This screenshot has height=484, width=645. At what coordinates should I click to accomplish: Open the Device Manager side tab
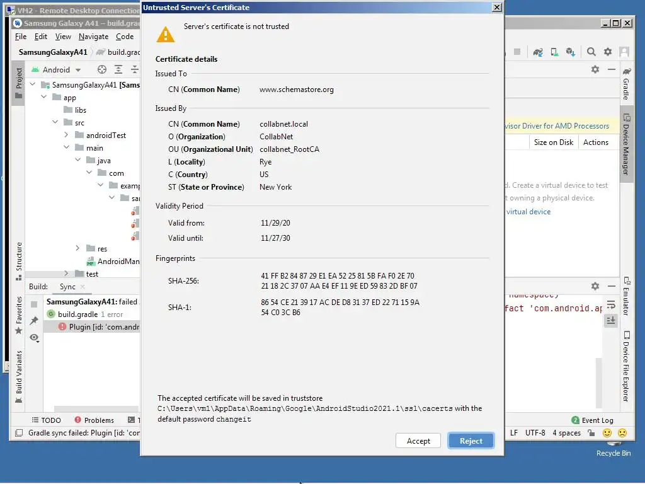pos(626,144)
